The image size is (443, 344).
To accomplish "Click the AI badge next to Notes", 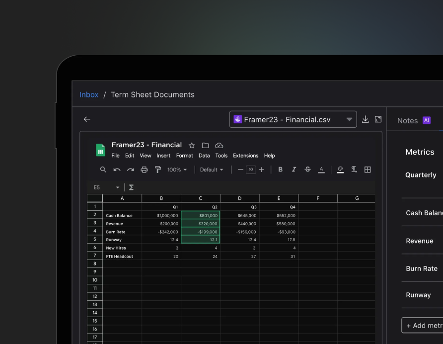I will [x=427, y=120].
